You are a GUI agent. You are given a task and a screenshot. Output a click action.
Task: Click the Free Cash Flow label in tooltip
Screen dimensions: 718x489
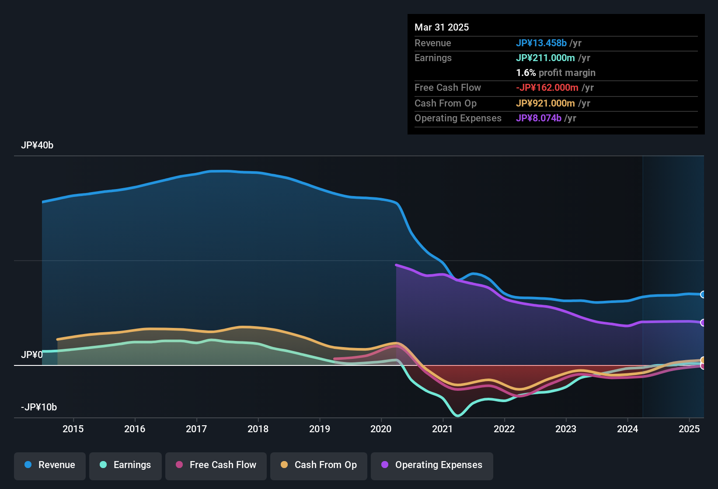point(448,87)
